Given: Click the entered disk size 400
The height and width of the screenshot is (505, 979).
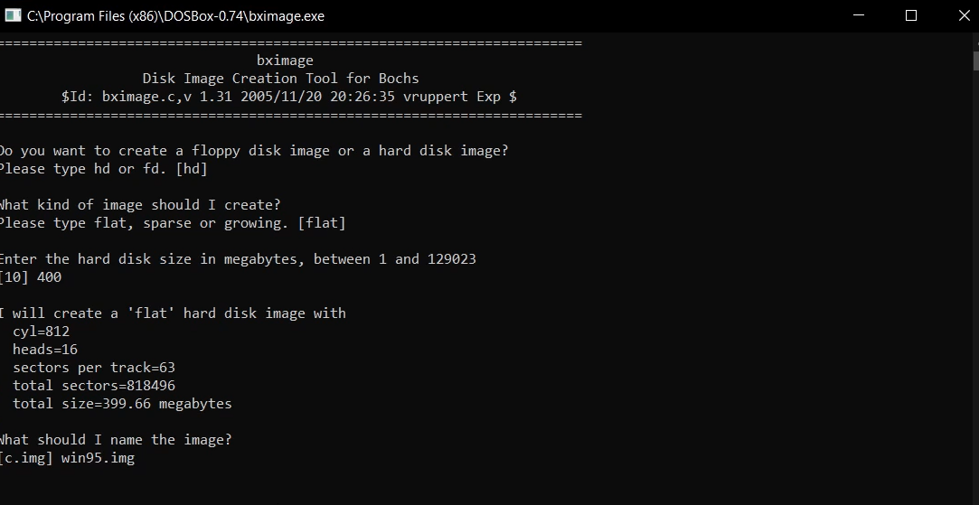Looking at the screenshot, I should [50, 277].
